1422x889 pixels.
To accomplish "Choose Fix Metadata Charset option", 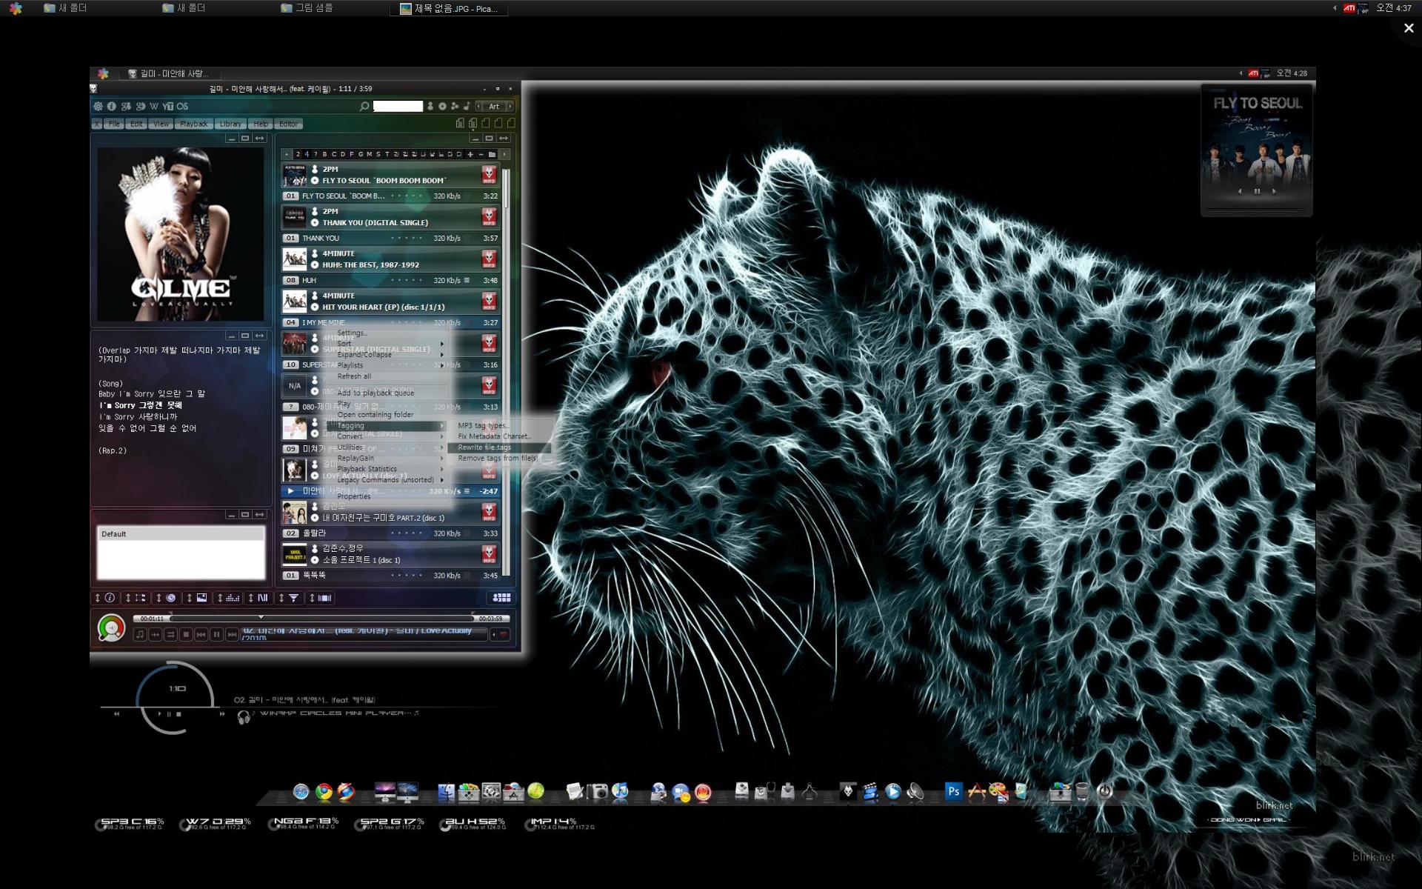I will click(498, 436).
